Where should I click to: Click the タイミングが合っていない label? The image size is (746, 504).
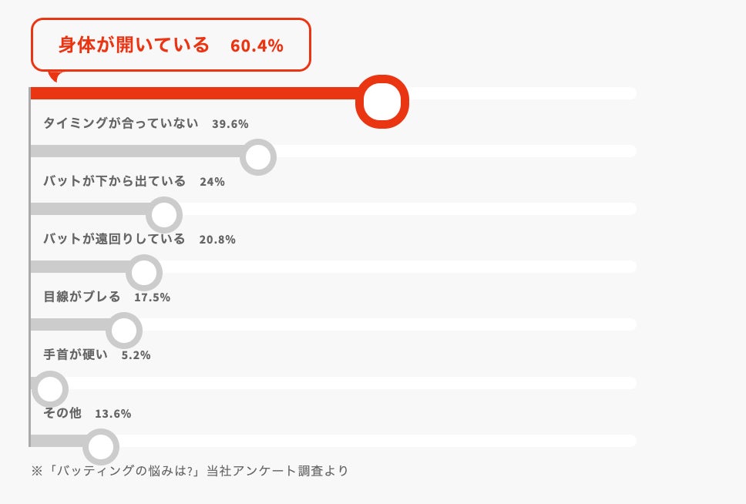121,123
